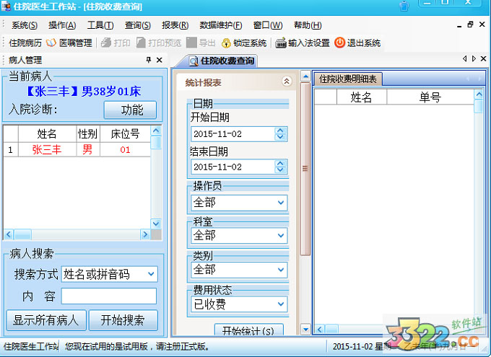Screen dimensions: 491x357
Task: Open the 操作(A) menu
Action: coord(62,25)
